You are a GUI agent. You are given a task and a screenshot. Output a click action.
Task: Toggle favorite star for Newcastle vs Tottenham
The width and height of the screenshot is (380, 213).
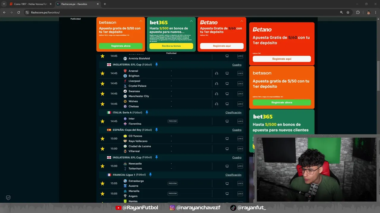102,166
